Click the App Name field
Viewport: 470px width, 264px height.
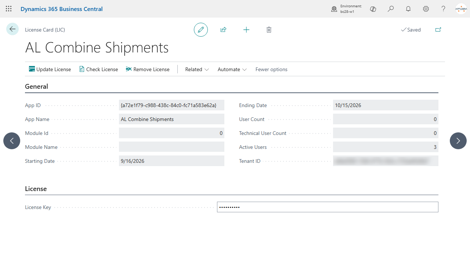tap(171, 119)
